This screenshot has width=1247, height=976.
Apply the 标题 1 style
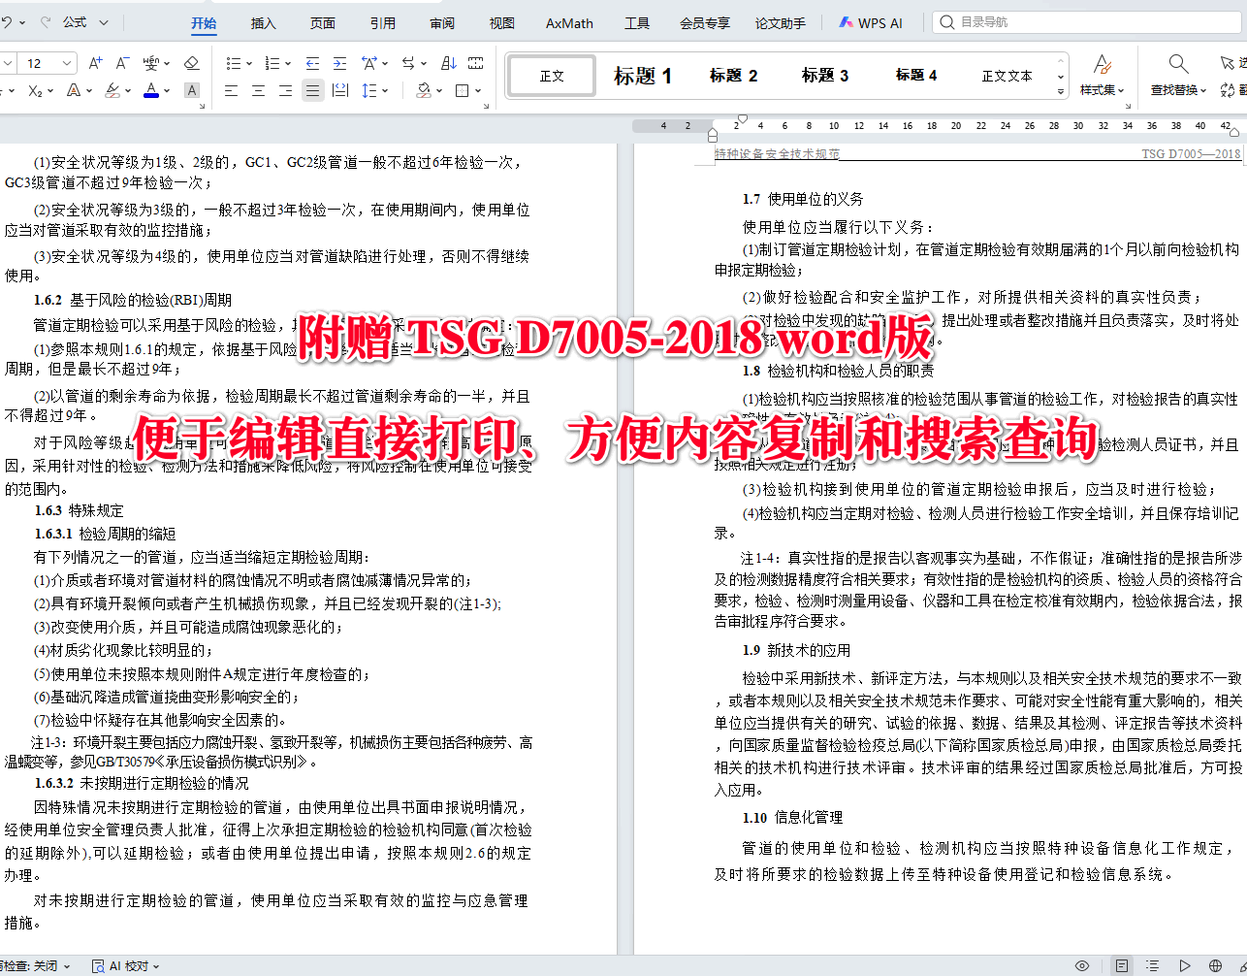tap(643, 75)
